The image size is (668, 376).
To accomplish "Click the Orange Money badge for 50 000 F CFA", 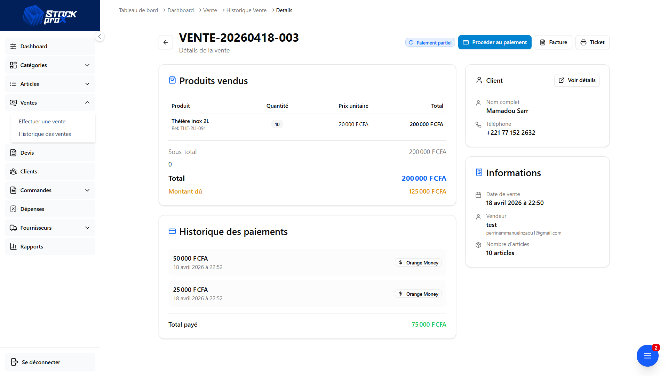I will tap(418, 263).
